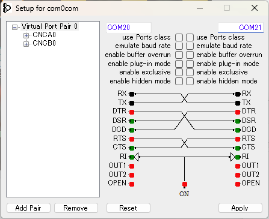Image resolution: width=269 pixels, height=219 pixels.
Task: Tick enable exclusive for COM20
Action: [179, 73]
